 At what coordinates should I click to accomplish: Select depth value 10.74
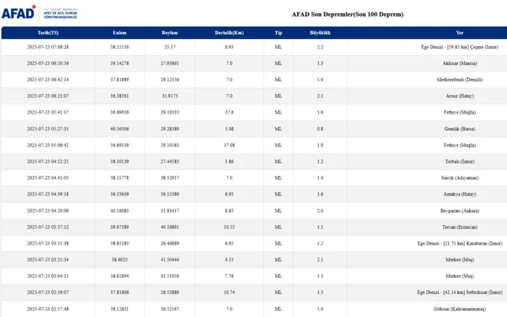(x=230, y=292)
